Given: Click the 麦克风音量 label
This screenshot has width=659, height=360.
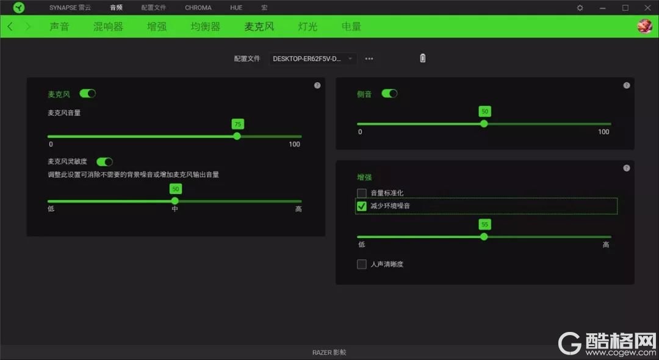Looking at the screenshot, I should pos(64,113).
